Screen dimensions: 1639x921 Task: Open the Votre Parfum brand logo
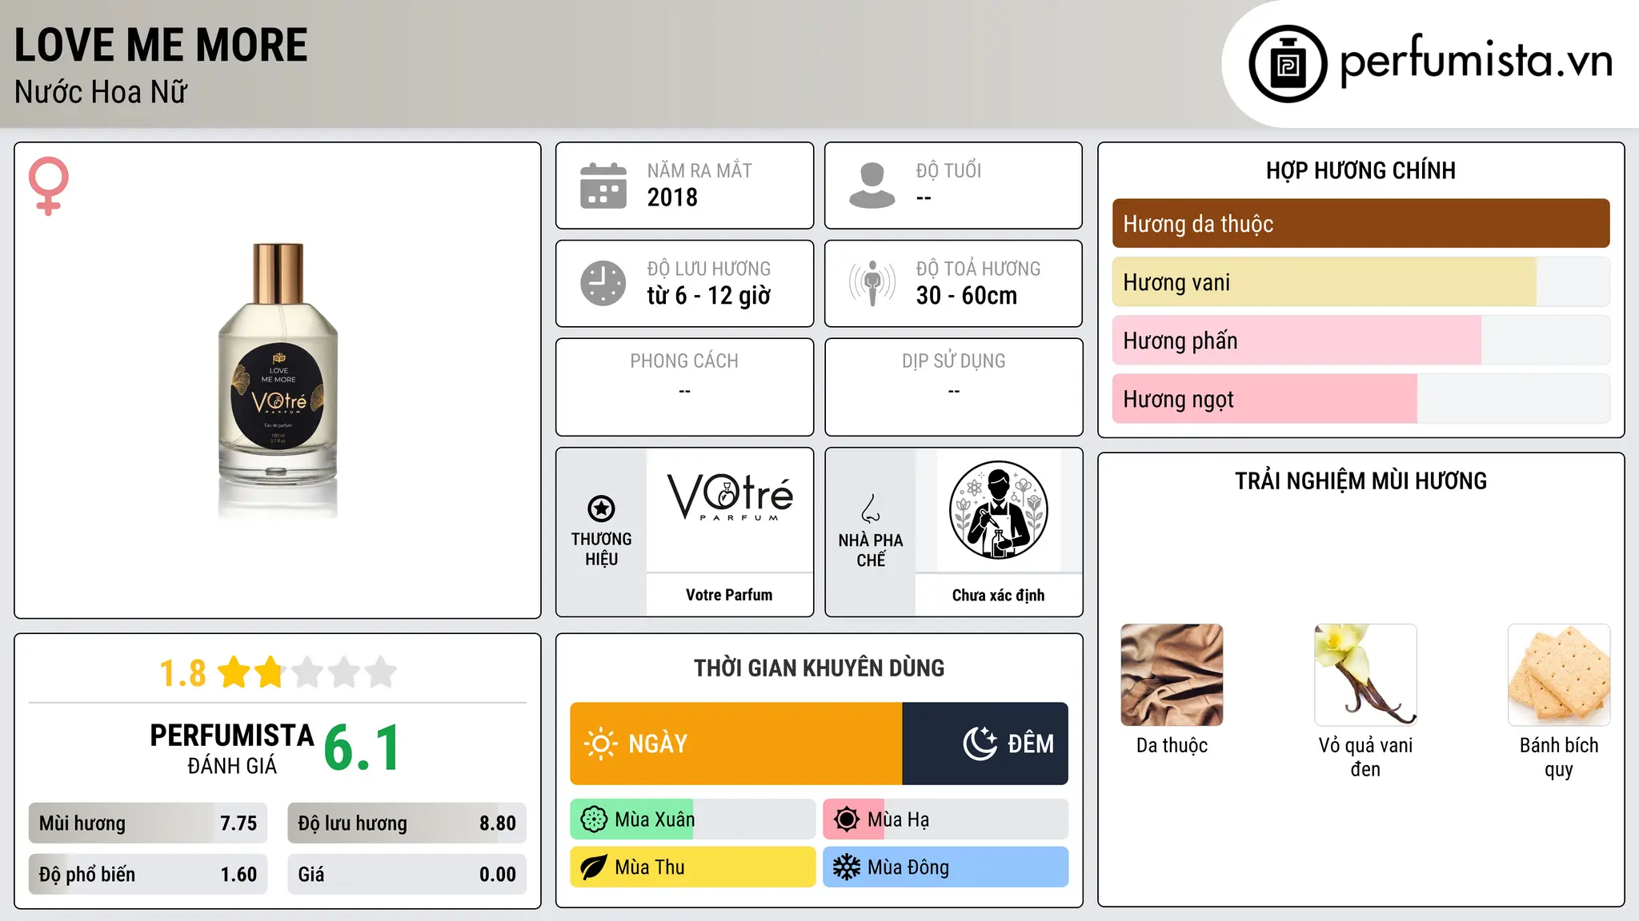[x=730, y=497]
